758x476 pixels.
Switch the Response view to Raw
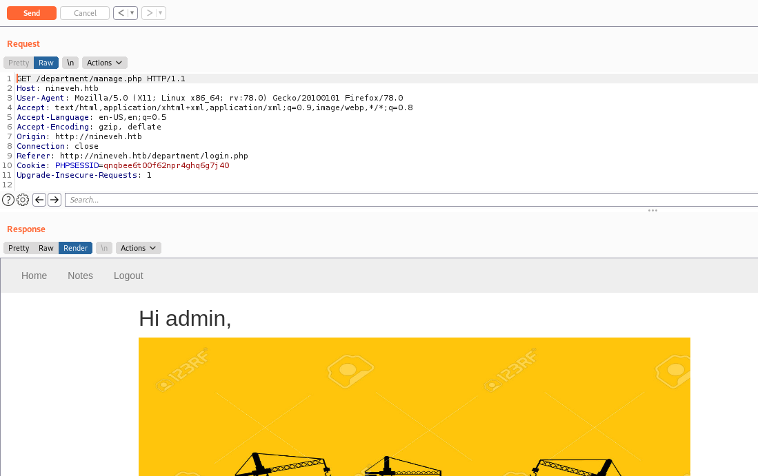(46, 247)
